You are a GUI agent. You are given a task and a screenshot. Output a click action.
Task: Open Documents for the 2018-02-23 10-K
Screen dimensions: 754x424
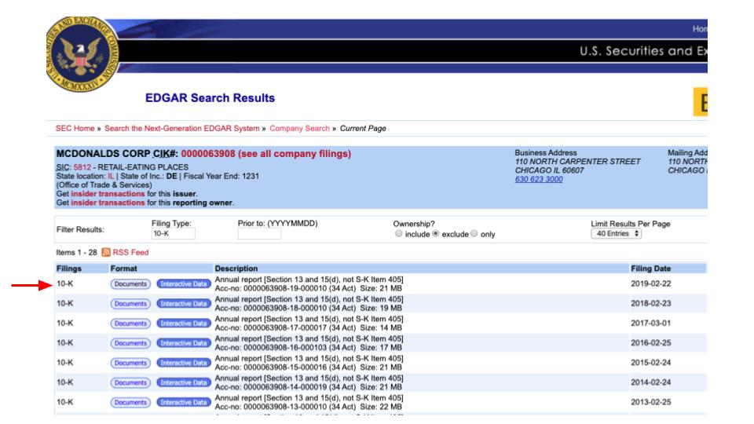click(x=130, y=304)
